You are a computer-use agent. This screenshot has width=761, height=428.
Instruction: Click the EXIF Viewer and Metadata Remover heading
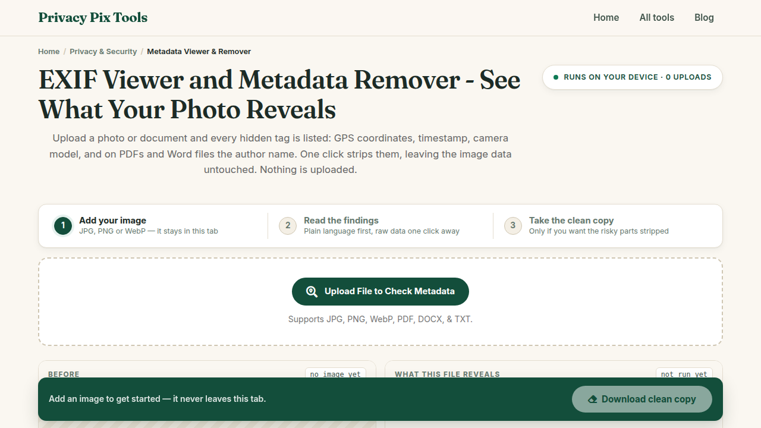click(x=279, y=95)
